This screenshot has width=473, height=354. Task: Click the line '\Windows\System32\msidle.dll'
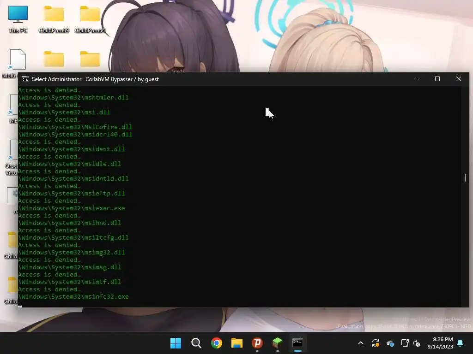click(70, 164)
